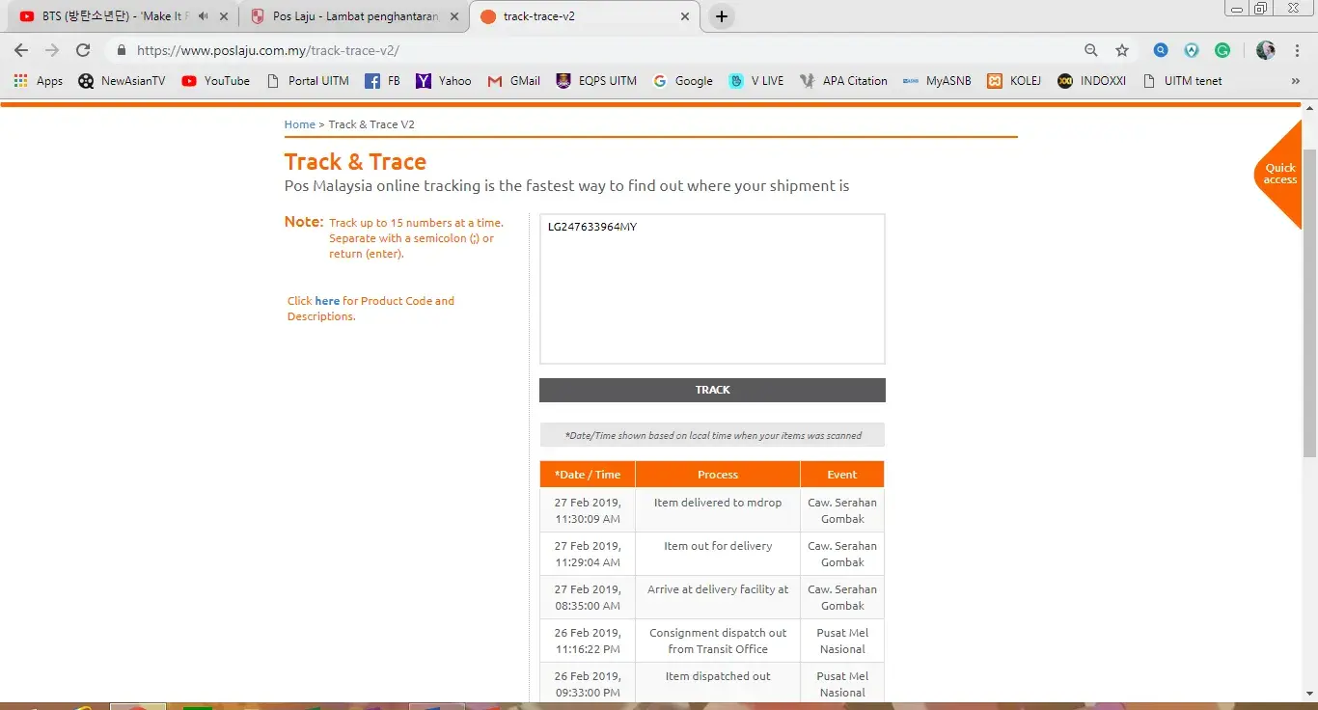Reload the Track & Trace page

(x=83, y=50)
